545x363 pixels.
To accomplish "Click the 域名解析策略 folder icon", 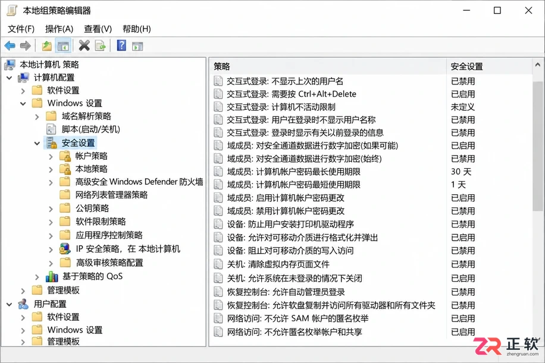I will (x=51, y=116).
